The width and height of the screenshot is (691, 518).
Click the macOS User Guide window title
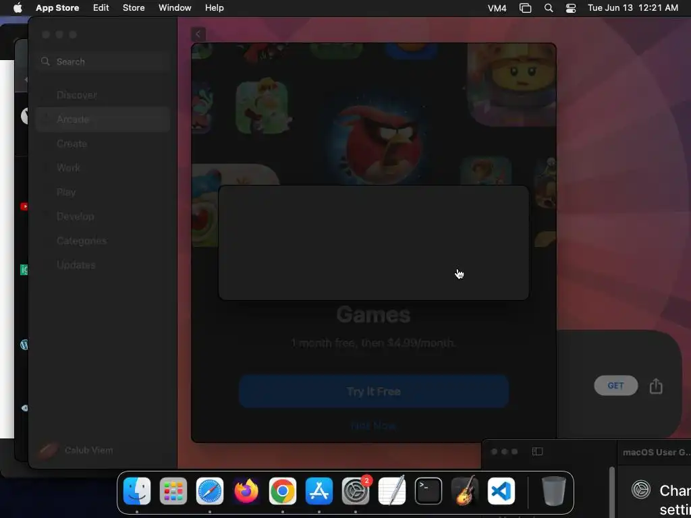coord(656,453)
